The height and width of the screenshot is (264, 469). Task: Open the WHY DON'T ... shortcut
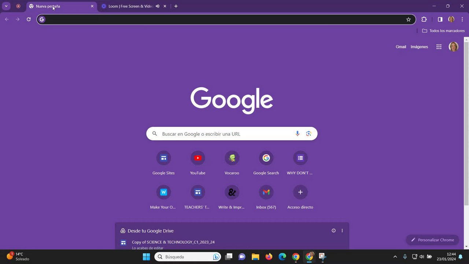click(x=300, y=163)
